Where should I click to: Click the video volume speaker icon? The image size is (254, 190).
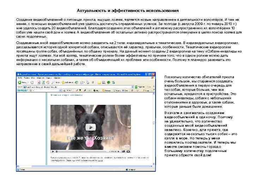119,151
